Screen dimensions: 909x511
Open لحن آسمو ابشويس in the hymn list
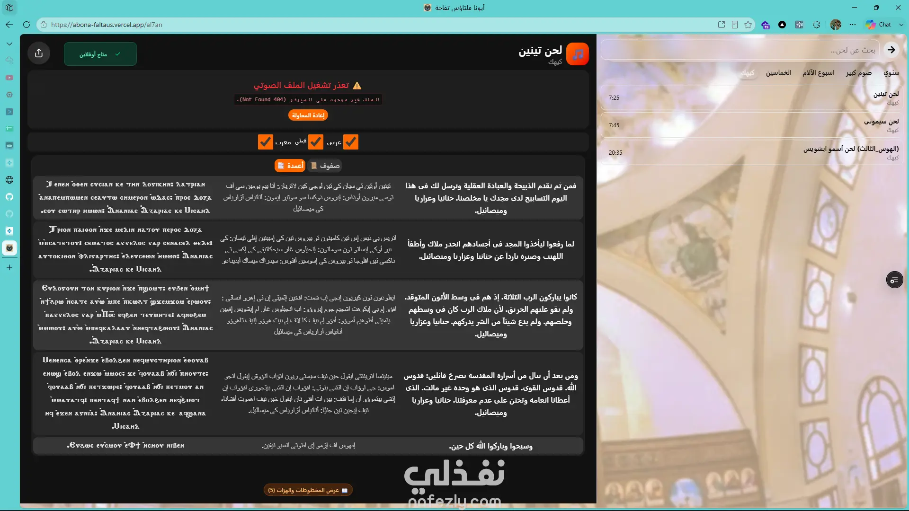pos(753,153)
